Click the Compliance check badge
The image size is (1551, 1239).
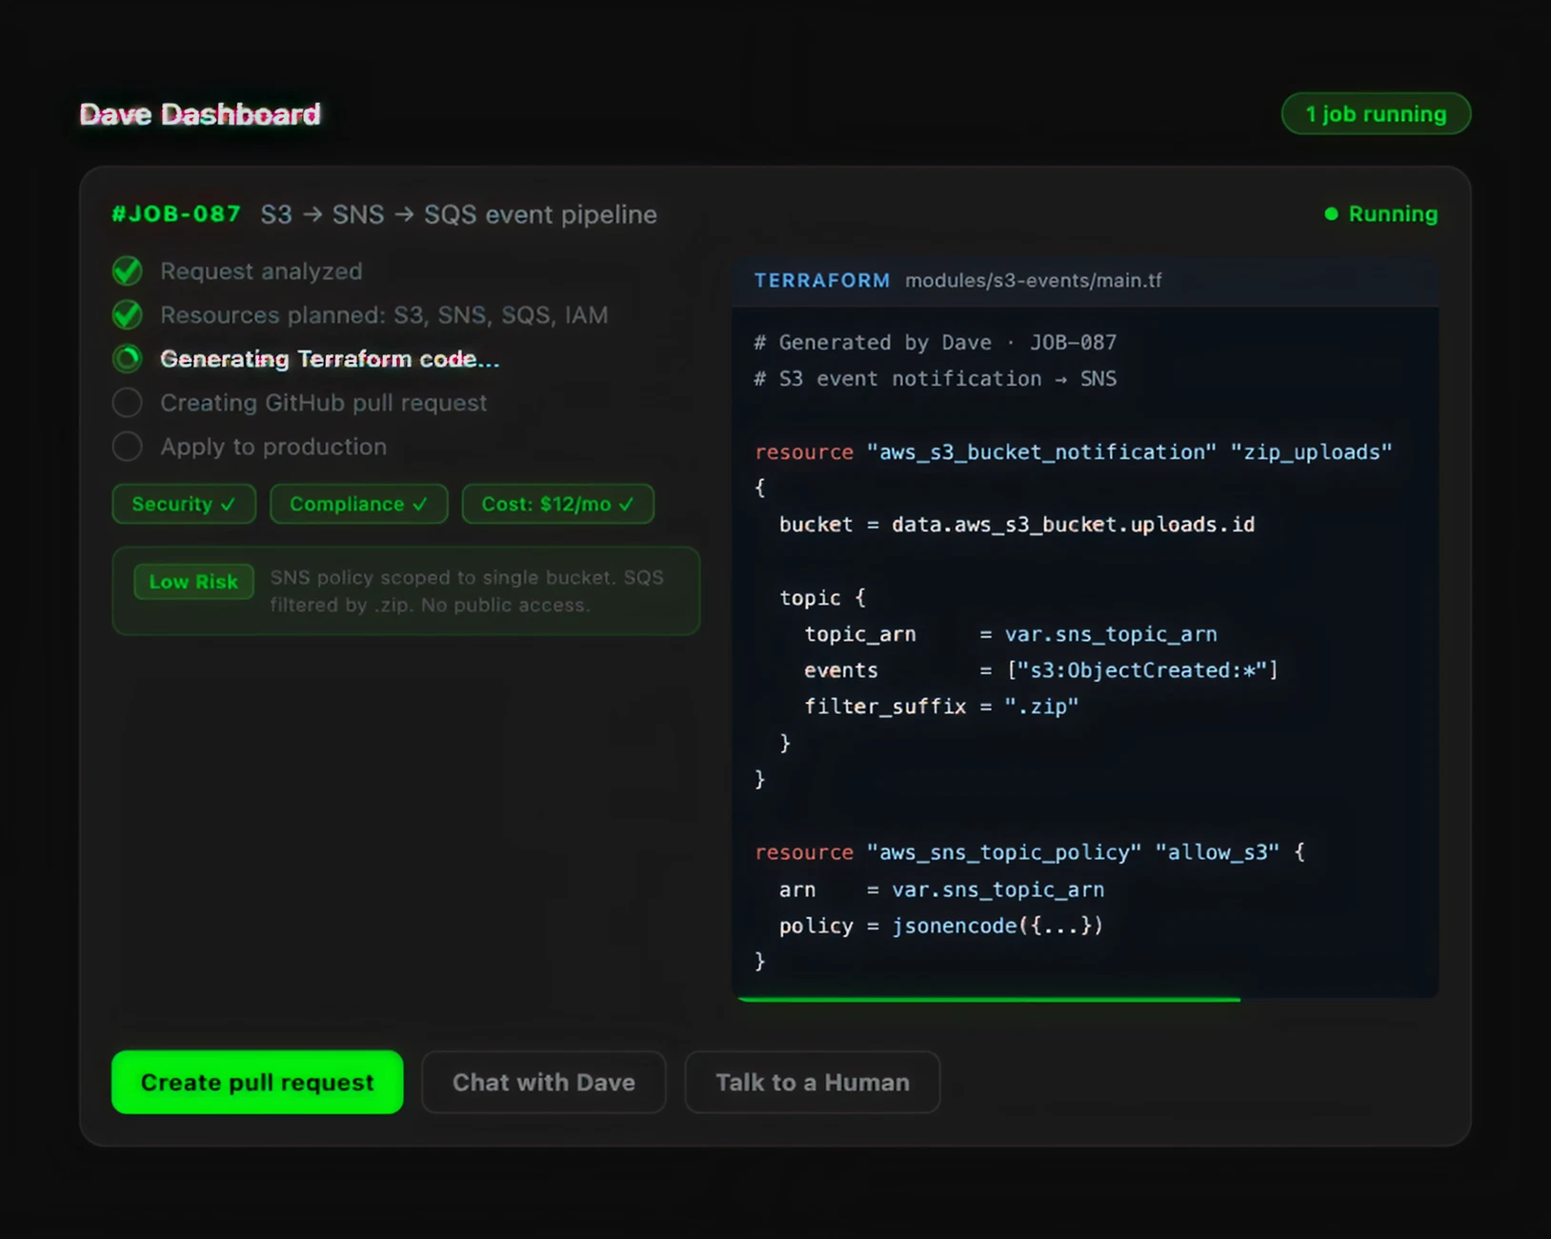[x=358, y=504]
